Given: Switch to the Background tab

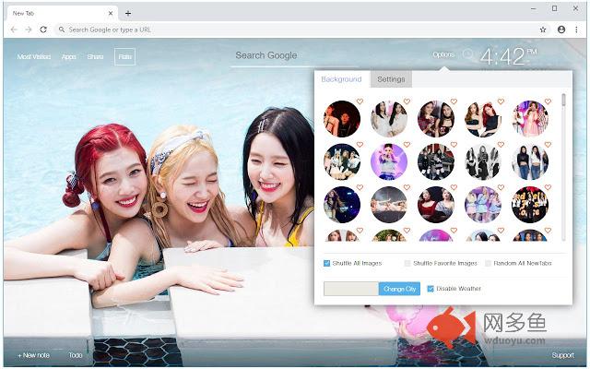Looking at the screenshot, I should [x=341, y=79].
